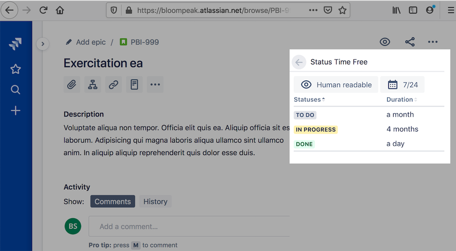Image resolution: width=456 pixels, height=251 pixels.
Task: Open issue actions ellipsis at top right
Action: click(433, 42)
